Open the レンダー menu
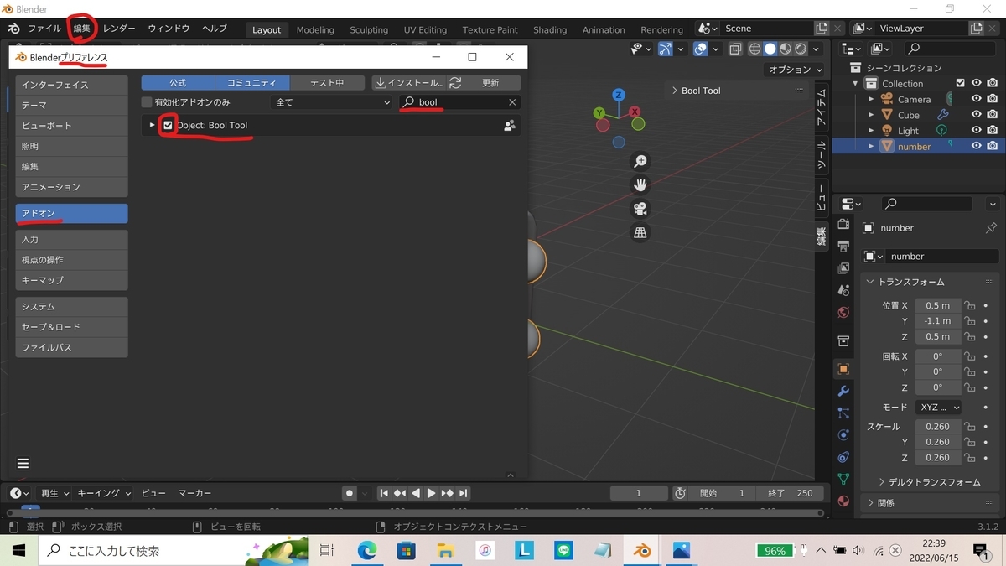The image size is (1006, 566). coord(119,29)
